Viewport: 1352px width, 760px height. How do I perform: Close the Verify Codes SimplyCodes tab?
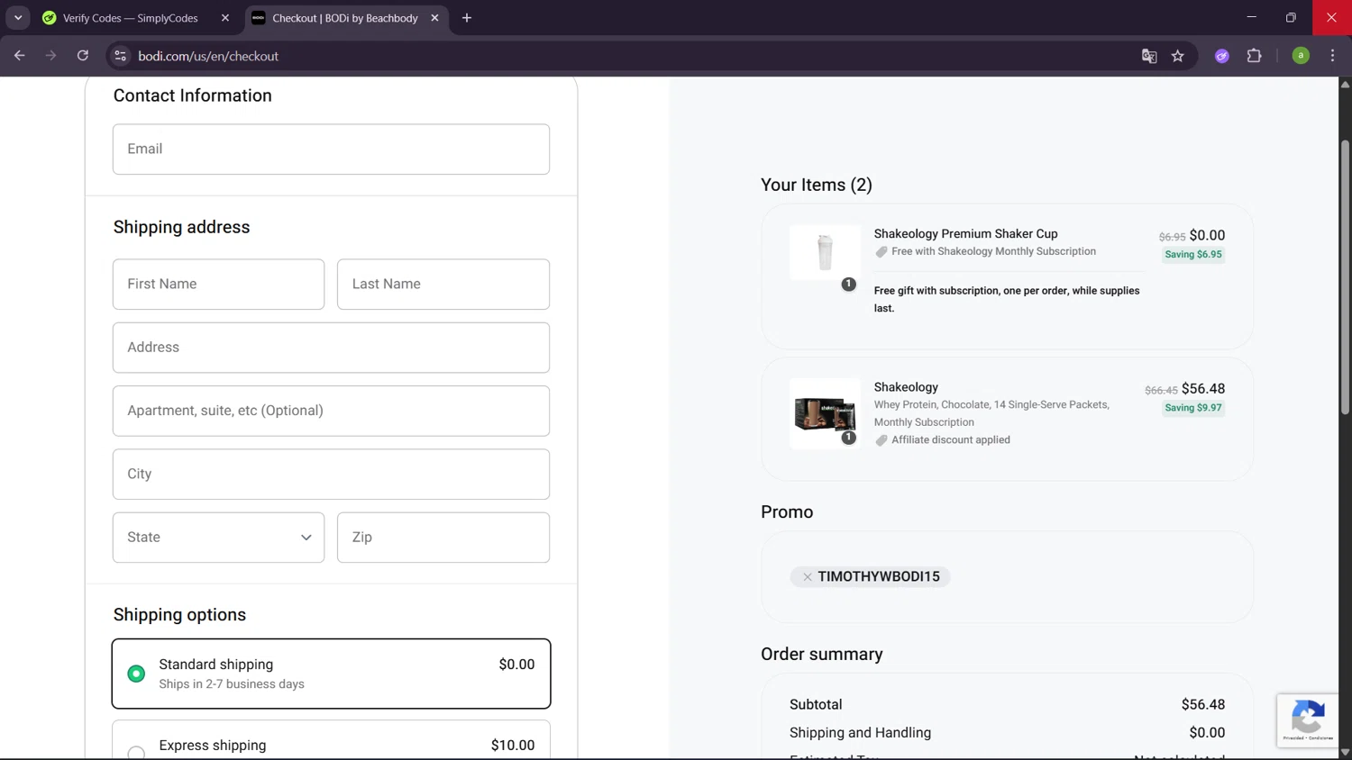tap(225, 18)
